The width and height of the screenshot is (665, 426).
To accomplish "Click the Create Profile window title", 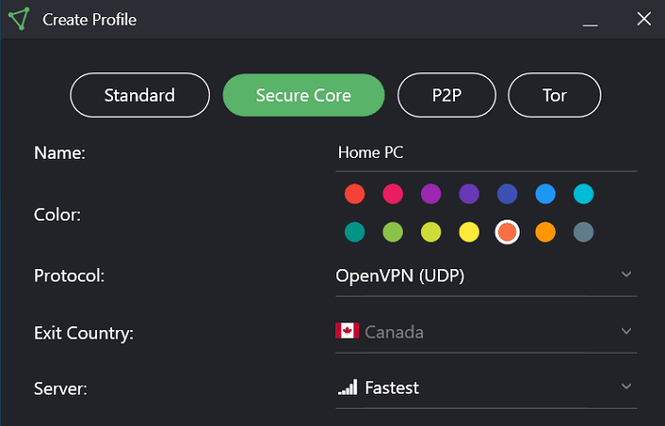I will [89, 20].
